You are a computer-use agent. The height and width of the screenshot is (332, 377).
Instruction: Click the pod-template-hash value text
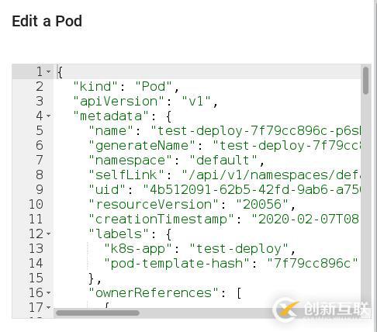(x=313, y=264)
